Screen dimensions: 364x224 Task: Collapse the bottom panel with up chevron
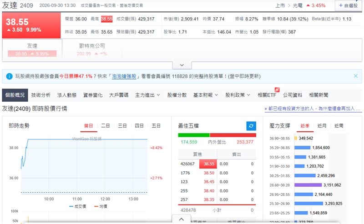click(181, 219)
